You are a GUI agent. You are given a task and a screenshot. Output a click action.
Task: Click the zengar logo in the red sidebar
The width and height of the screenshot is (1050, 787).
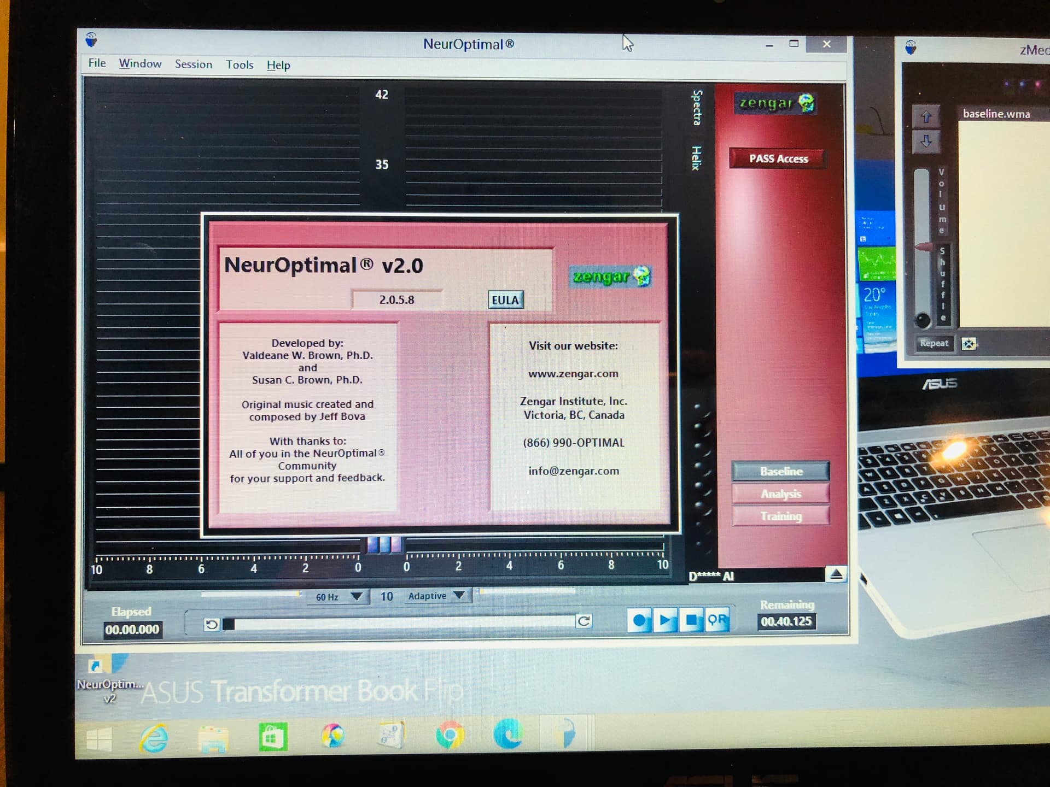coord(775,103)
